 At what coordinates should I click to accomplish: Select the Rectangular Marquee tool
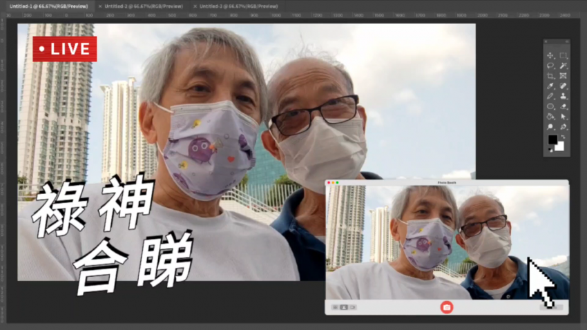click(564, 56)
